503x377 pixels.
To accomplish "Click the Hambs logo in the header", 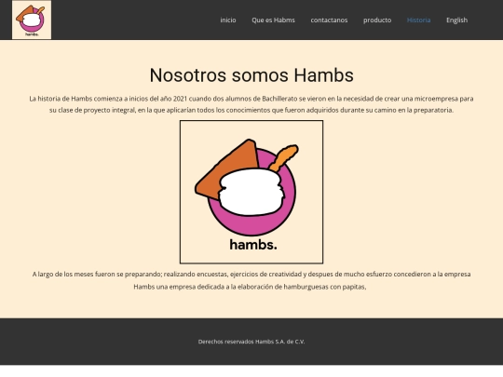I will tap(32, 20).
